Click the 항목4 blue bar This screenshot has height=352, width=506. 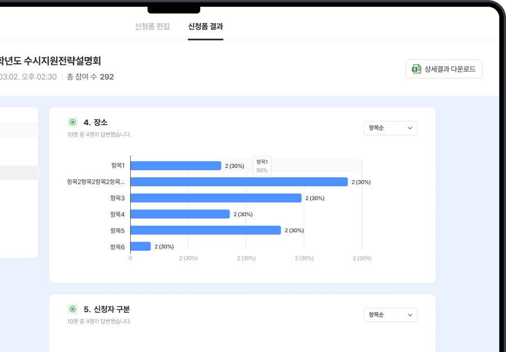click(x=180, y=214)
